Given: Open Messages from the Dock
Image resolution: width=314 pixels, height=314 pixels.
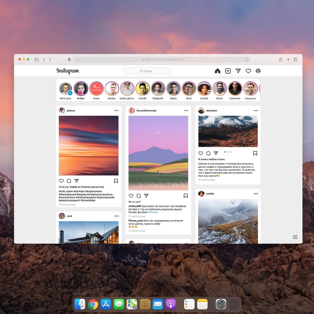Looking at the screenshot, I should coord(119,304).
